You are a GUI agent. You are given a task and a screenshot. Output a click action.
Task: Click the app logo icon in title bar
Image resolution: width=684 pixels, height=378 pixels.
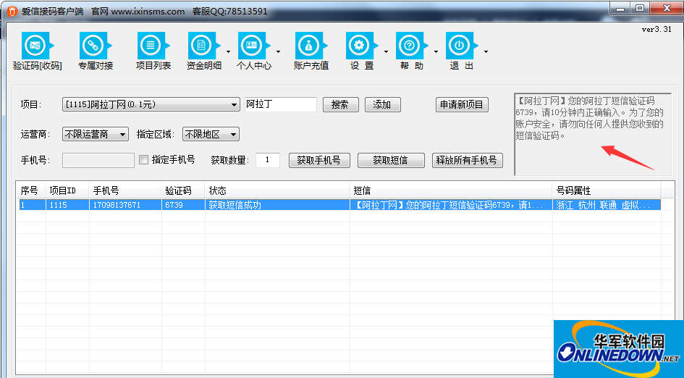click(x=12, y=11)
